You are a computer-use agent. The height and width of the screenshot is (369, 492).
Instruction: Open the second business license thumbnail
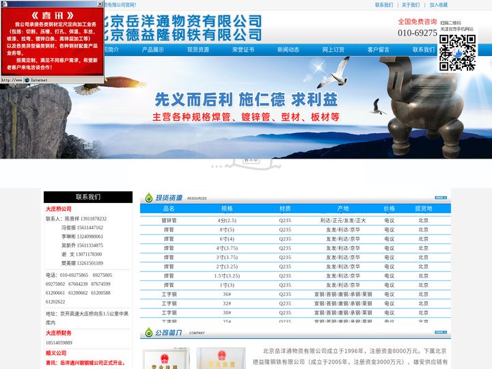click(221, 358)
